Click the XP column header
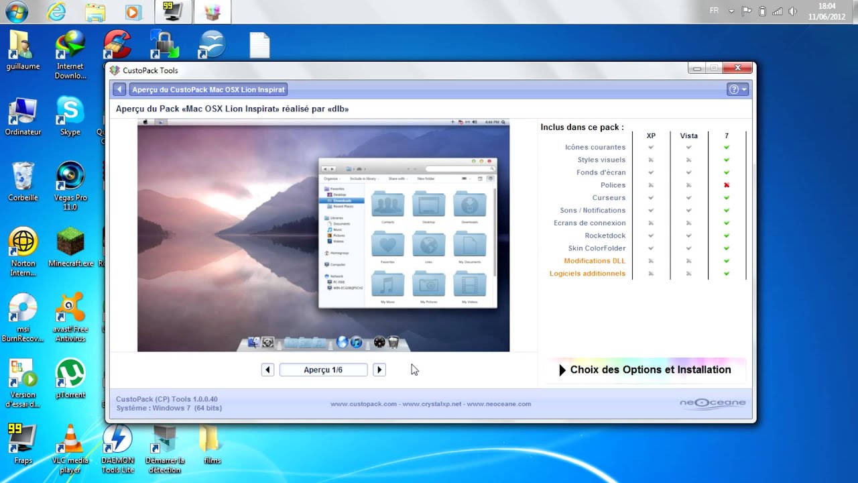 coord(651,136)
